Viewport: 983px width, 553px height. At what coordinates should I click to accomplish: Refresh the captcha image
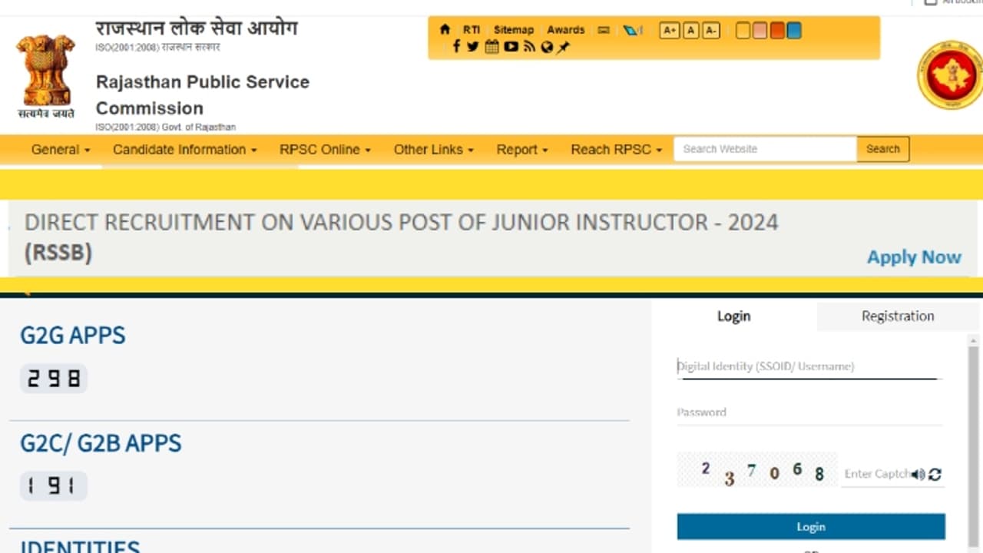pyautogui.click(x=935, y=475)
